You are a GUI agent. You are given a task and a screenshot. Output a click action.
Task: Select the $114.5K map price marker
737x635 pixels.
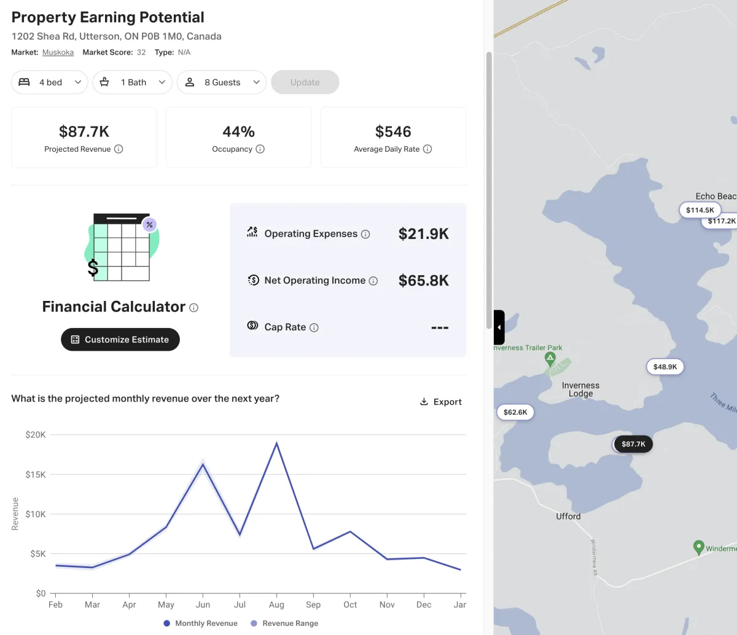[x=700, y=210]
